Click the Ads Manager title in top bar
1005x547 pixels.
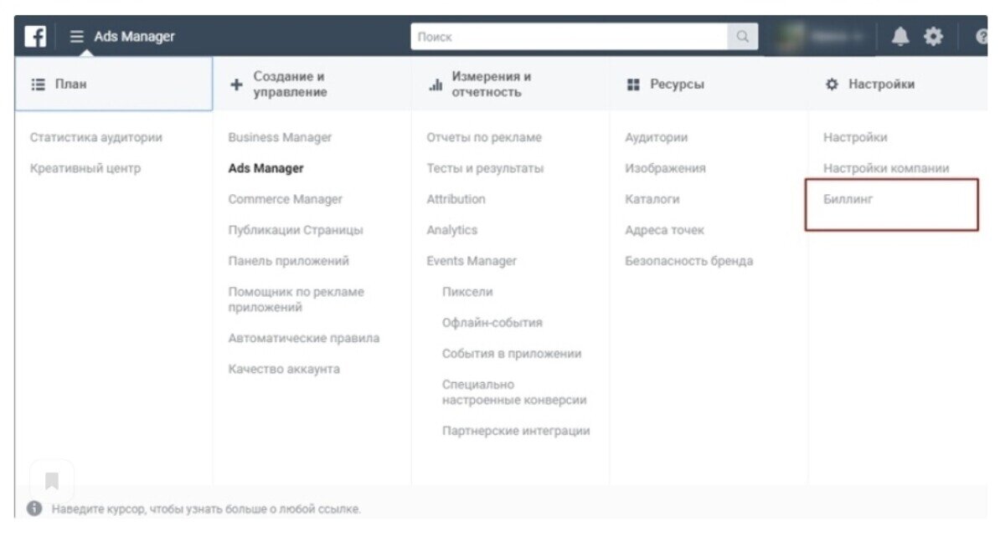click(x=135, y=37)
